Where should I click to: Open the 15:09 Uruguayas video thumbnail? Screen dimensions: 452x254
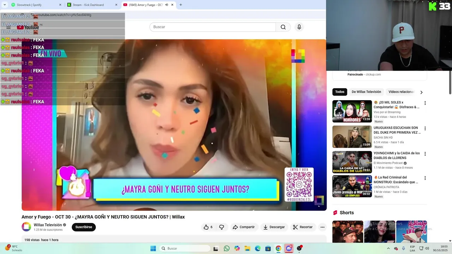(352, 137)
